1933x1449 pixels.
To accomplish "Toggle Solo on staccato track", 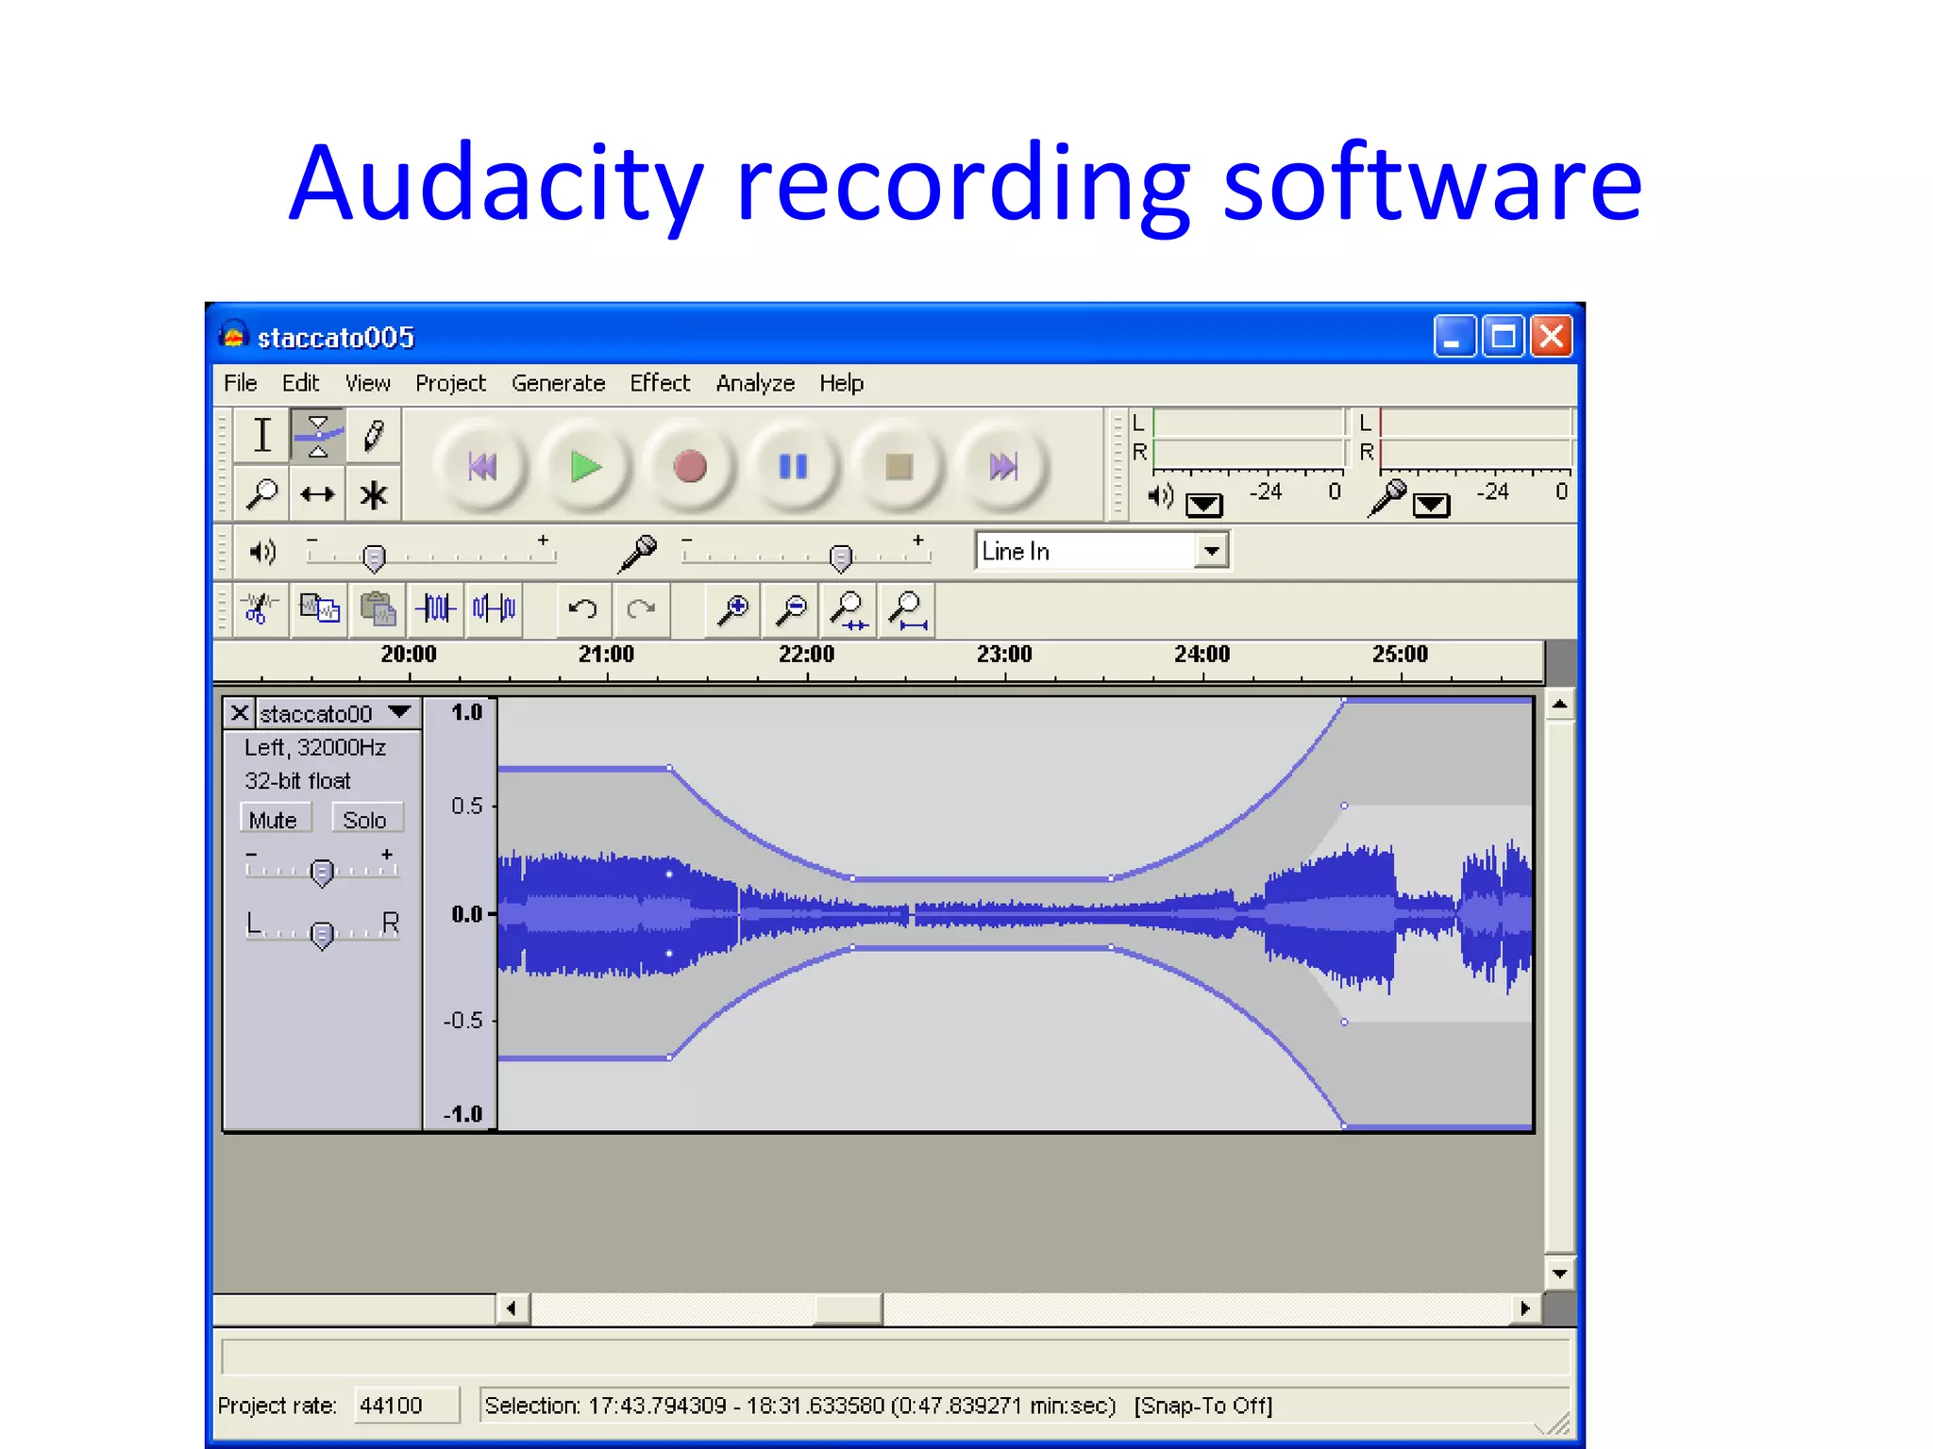I will [x=365, y=819].
